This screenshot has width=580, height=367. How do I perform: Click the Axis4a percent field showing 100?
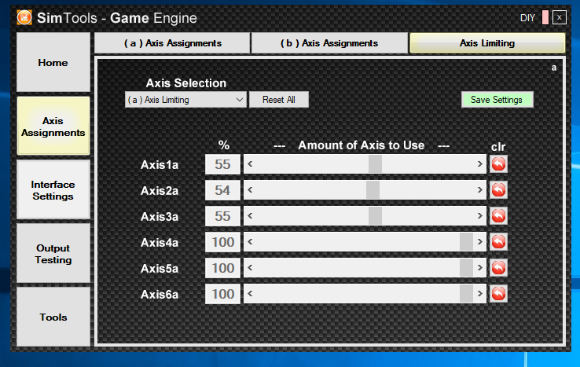tap(222, 242)
